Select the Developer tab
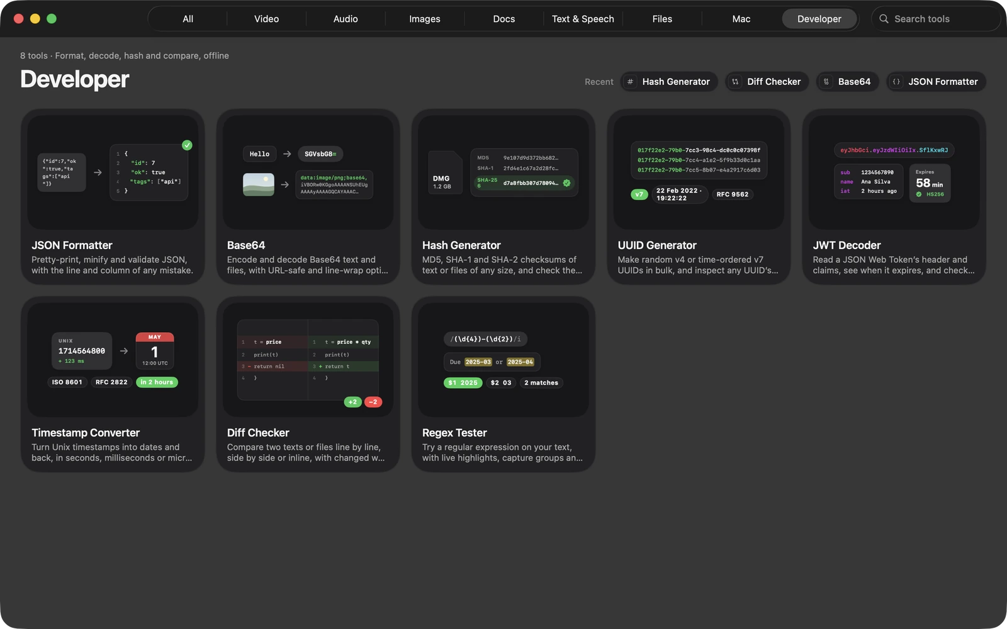The height and width of the screenshot is (629, 1007). (819, 19)
